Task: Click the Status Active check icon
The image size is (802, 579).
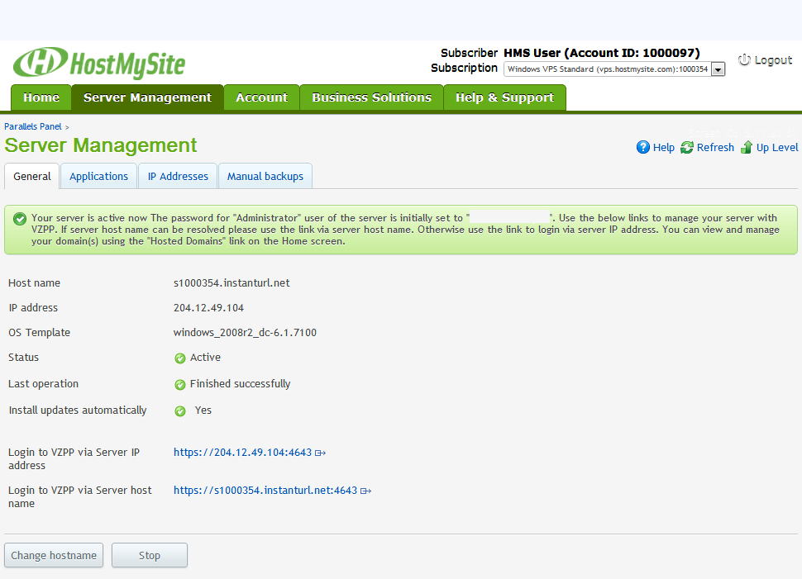Action: click(180, 358)
